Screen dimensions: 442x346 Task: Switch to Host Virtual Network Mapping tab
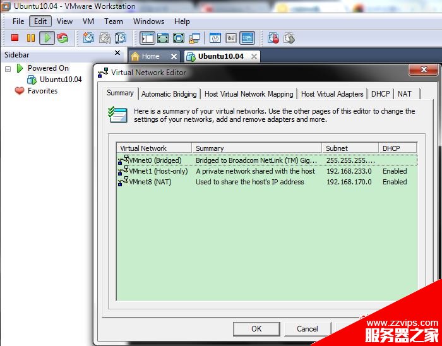(x=249, y=94)
